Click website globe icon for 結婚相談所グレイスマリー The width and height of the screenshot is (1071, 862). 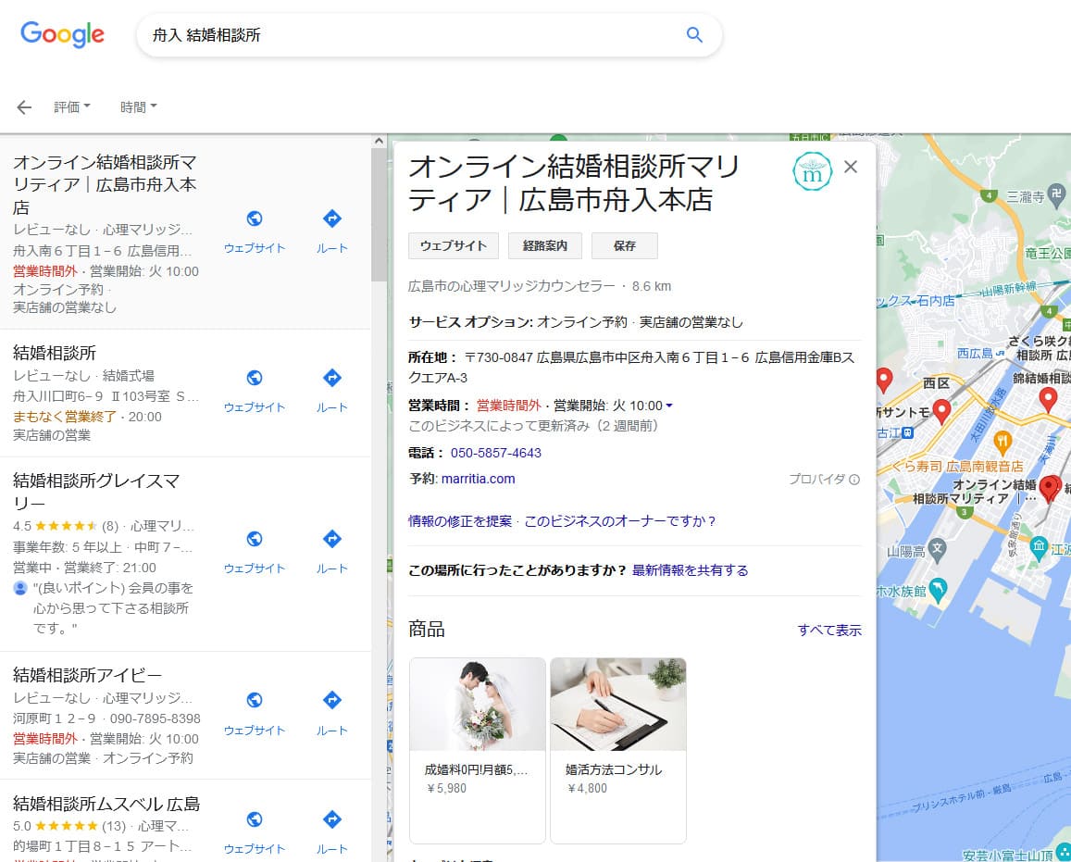tap(254, 539)
